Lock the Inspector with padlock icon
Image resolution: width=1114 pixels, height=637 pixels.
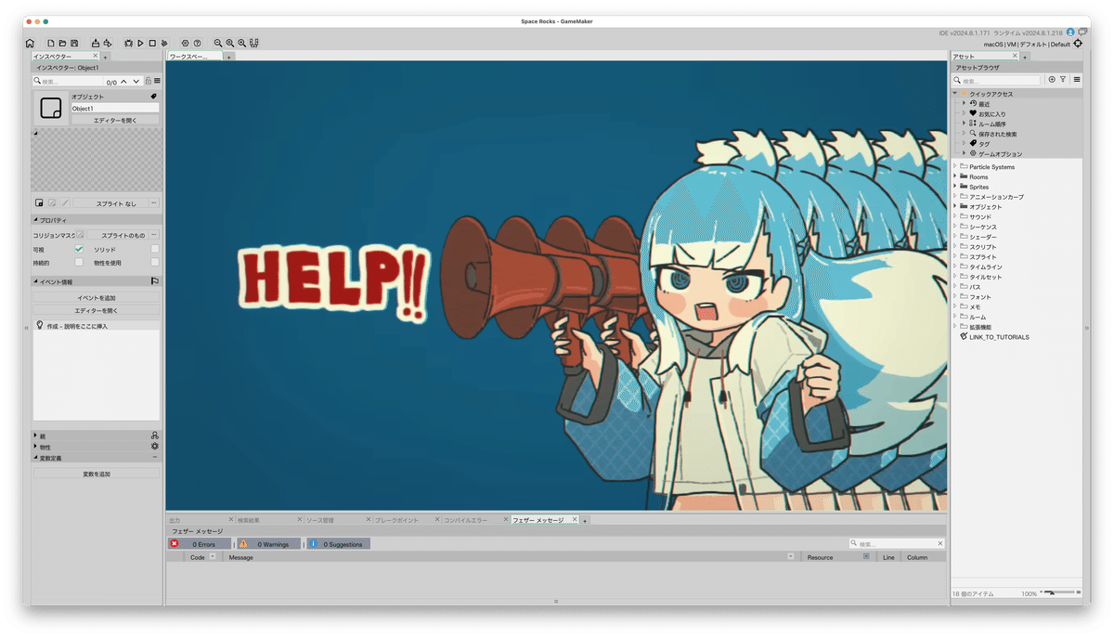pos(148,81)
